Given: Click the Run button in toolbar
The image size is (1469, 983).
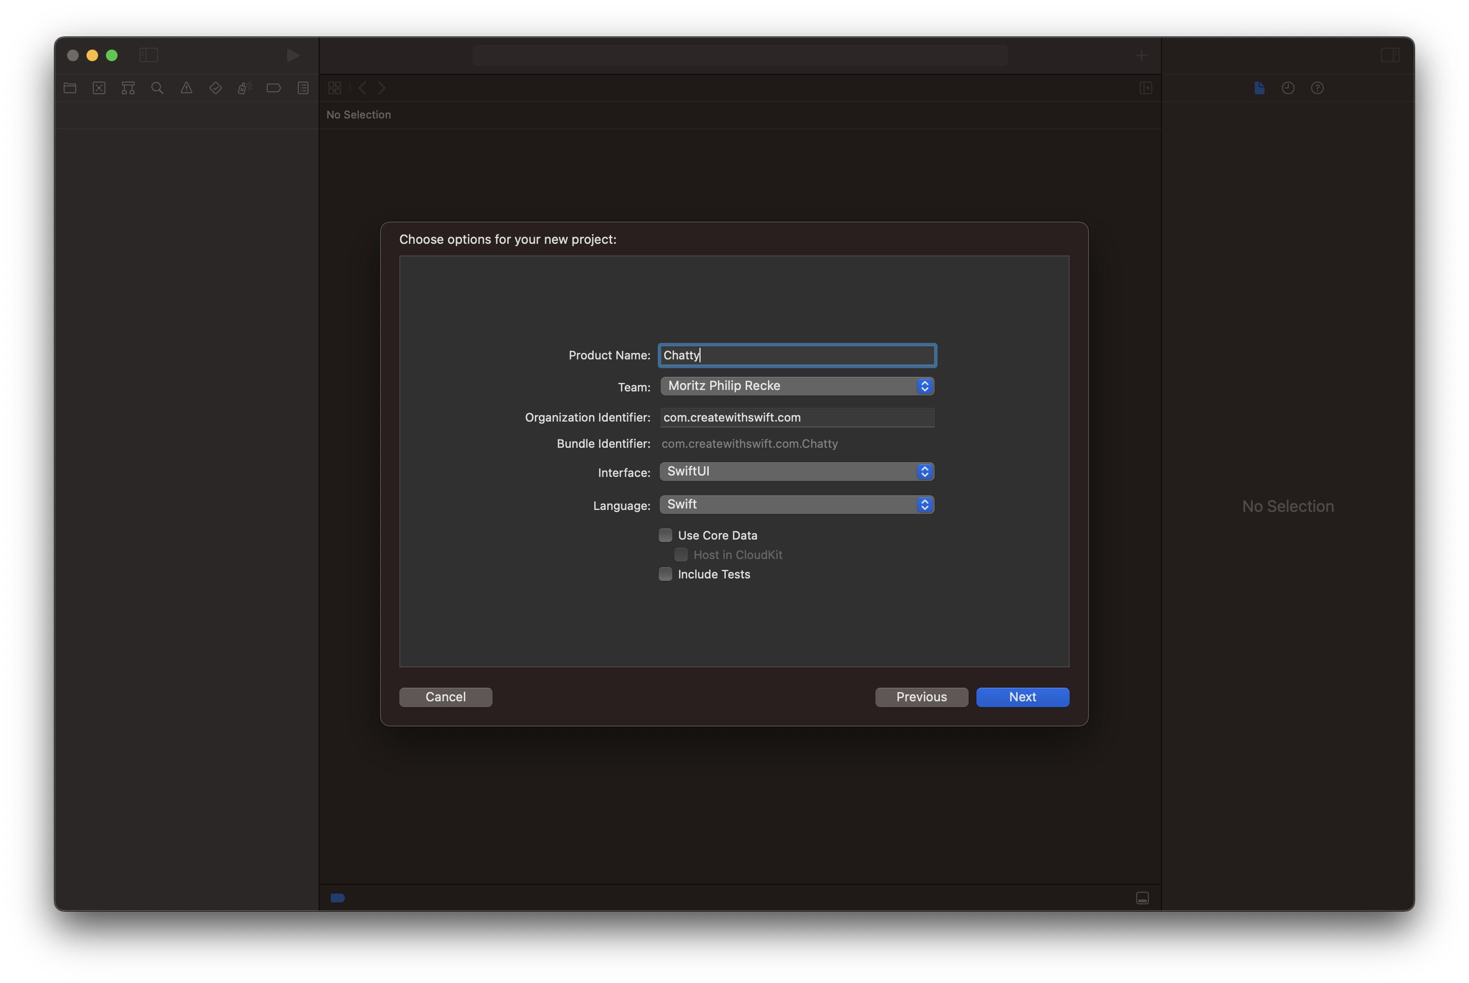Looking at the screenshot, I should coord(290,54).
